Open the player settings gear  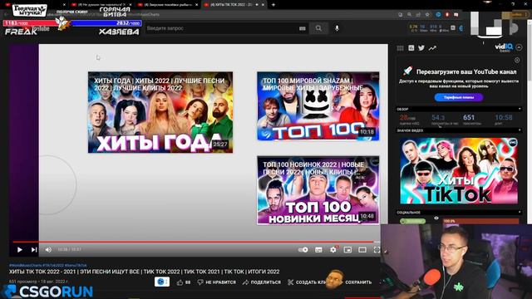point(333,250)
